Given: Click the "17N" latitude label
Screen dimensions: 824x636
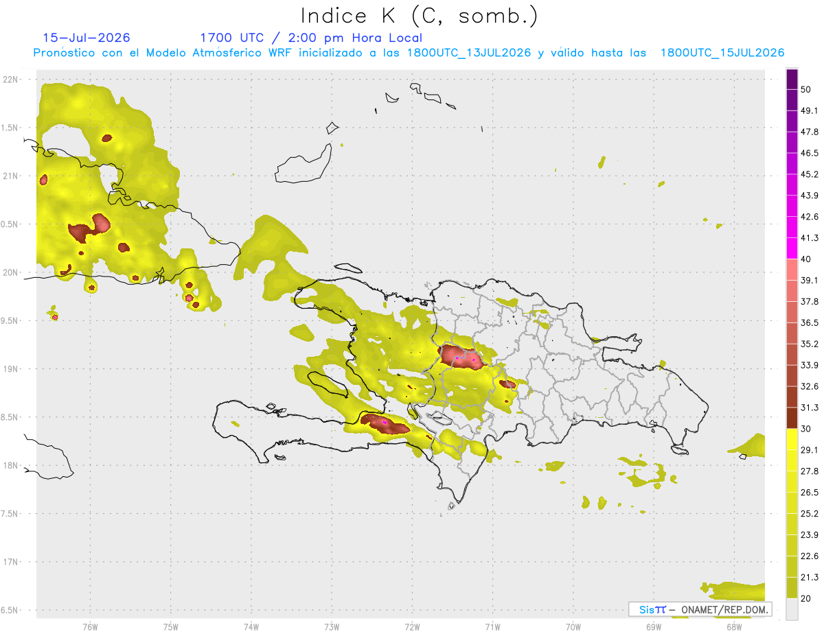Looking at the screenshot, I should point(12,562).
